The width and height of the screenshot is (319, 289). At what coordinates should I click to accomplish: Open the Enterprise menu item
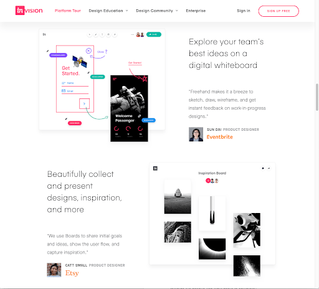click(x=196, y=11)
